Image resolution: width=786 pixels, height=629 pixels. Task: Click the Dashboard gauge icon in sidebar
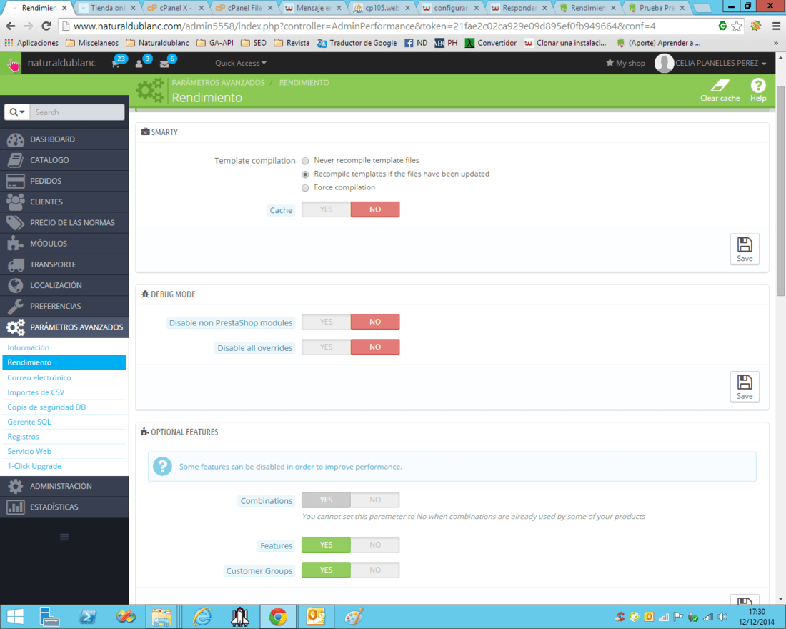[x=16, y=139]
